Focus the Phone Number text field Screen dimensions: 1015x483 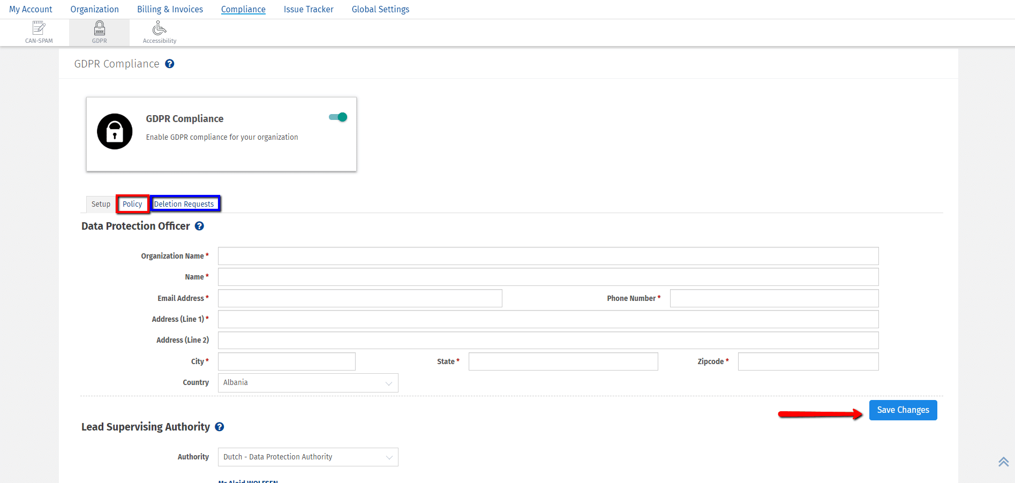pos(774,298)
